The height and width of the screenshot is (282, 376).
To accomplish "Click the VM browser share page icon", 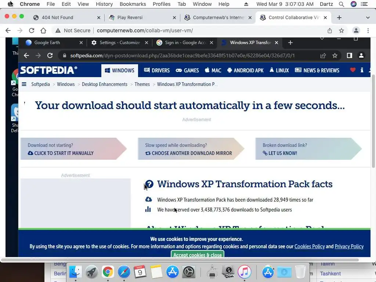I will (x=323, y=55).
